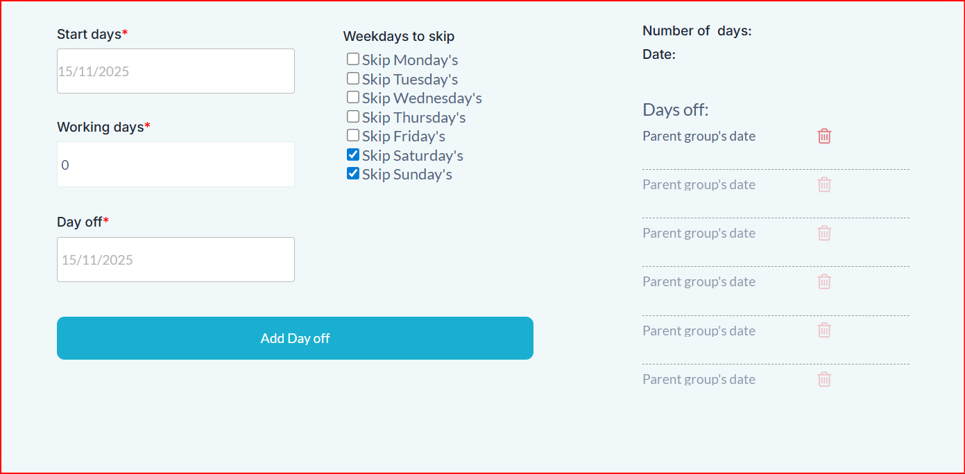Click the Days off heading
This screenshot has height=474, width=965.
pyautogui.click(x=675, y=110)
